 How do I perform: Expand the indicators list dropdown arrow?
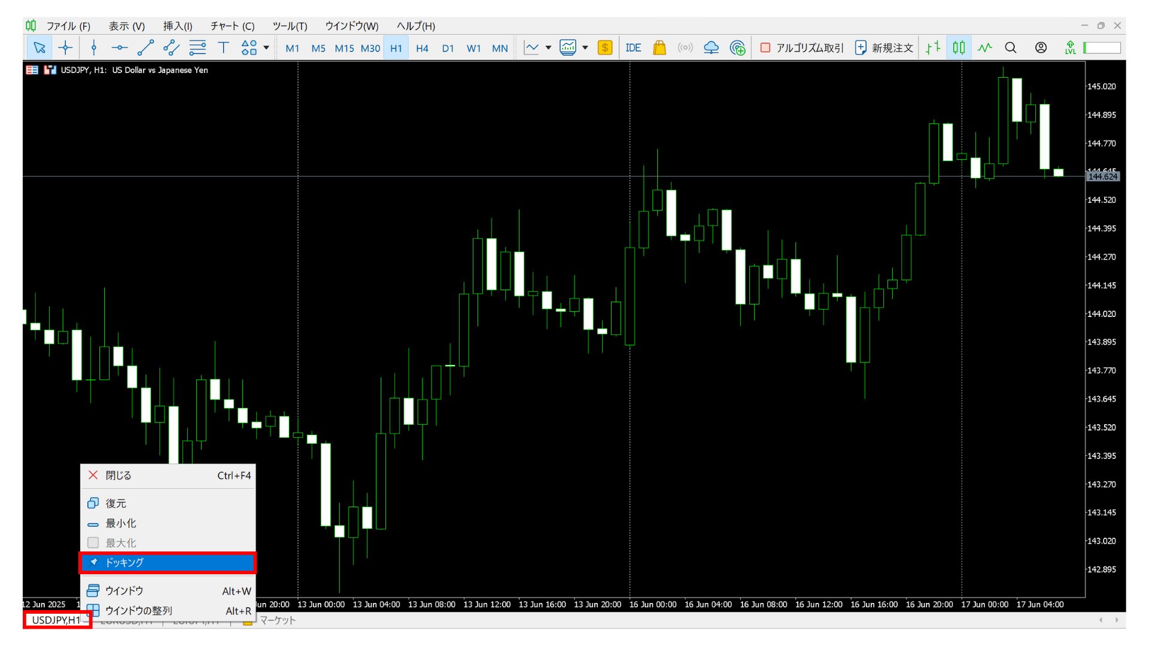[548, 48]
